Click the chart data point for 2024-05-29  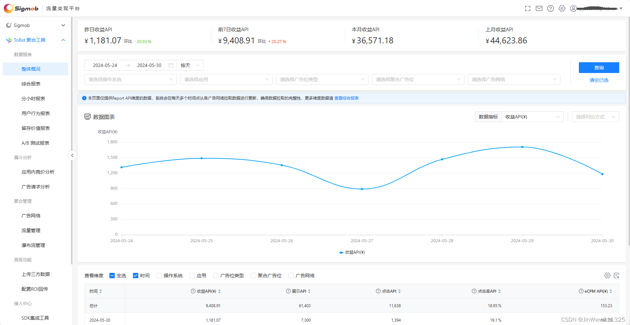click(x=522, y=147)
